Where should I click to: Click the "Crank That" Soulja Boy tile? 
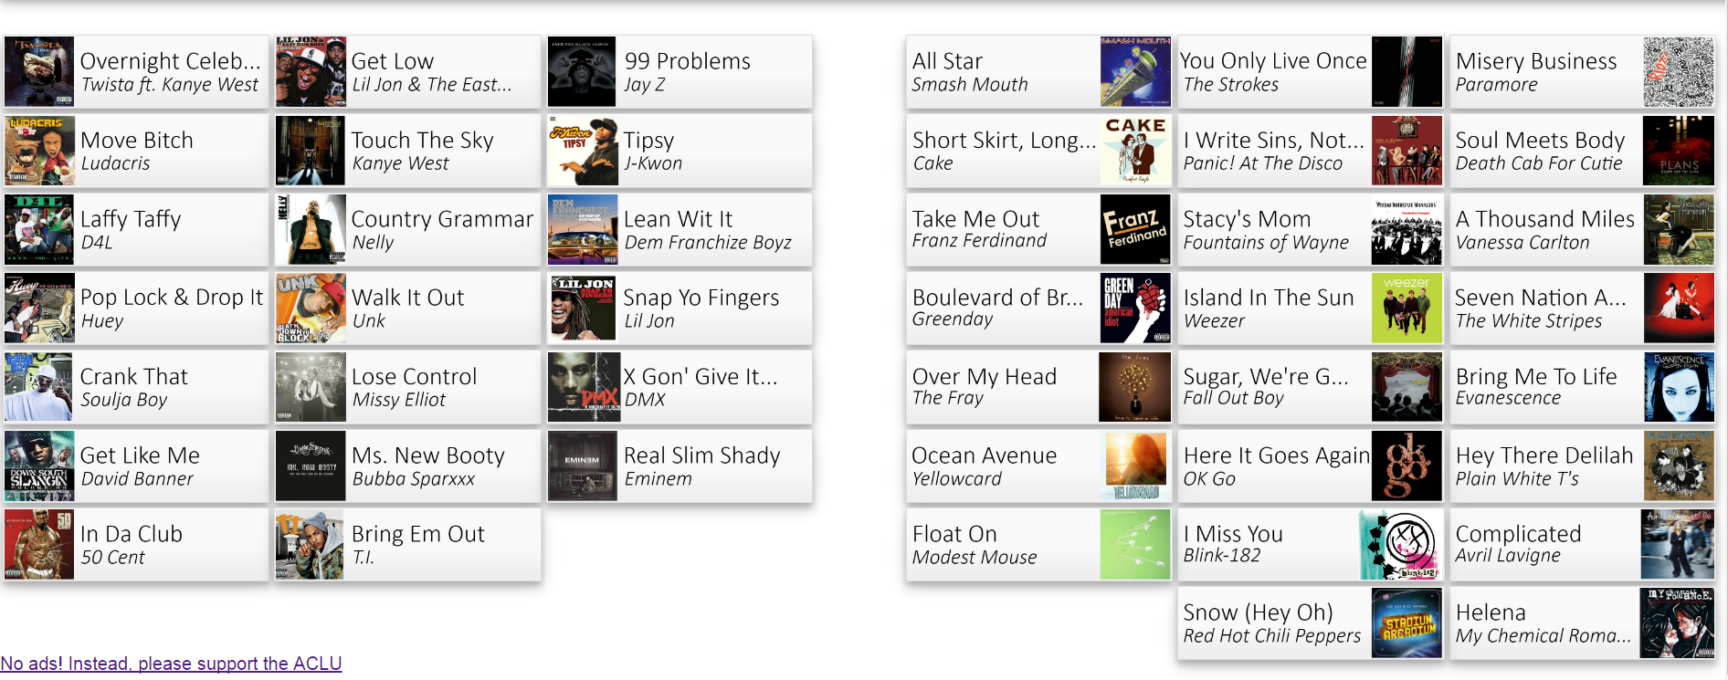[135, 386]
